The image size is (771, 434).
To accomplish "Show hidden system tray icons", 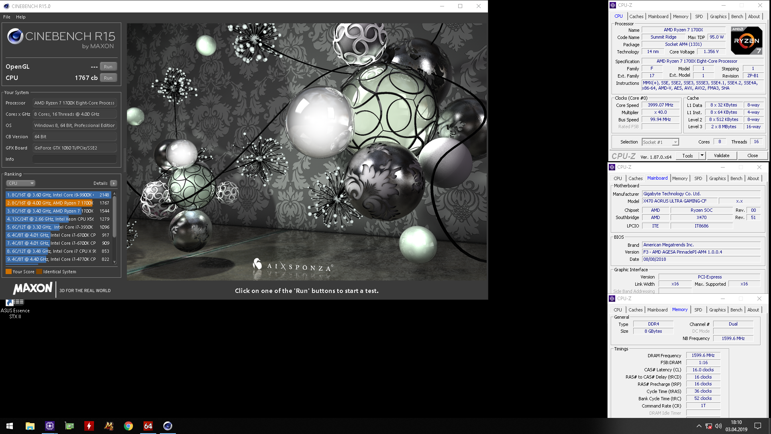I will click(699, 426).
